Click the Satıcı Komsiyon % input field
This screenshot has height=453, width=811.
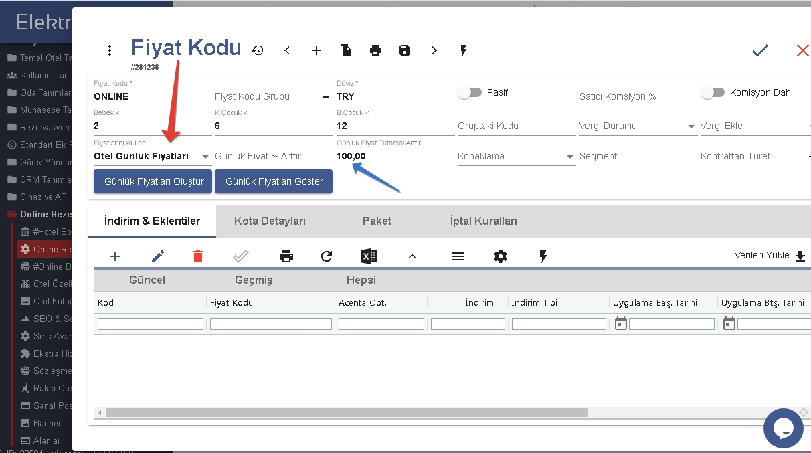(638, 97)
